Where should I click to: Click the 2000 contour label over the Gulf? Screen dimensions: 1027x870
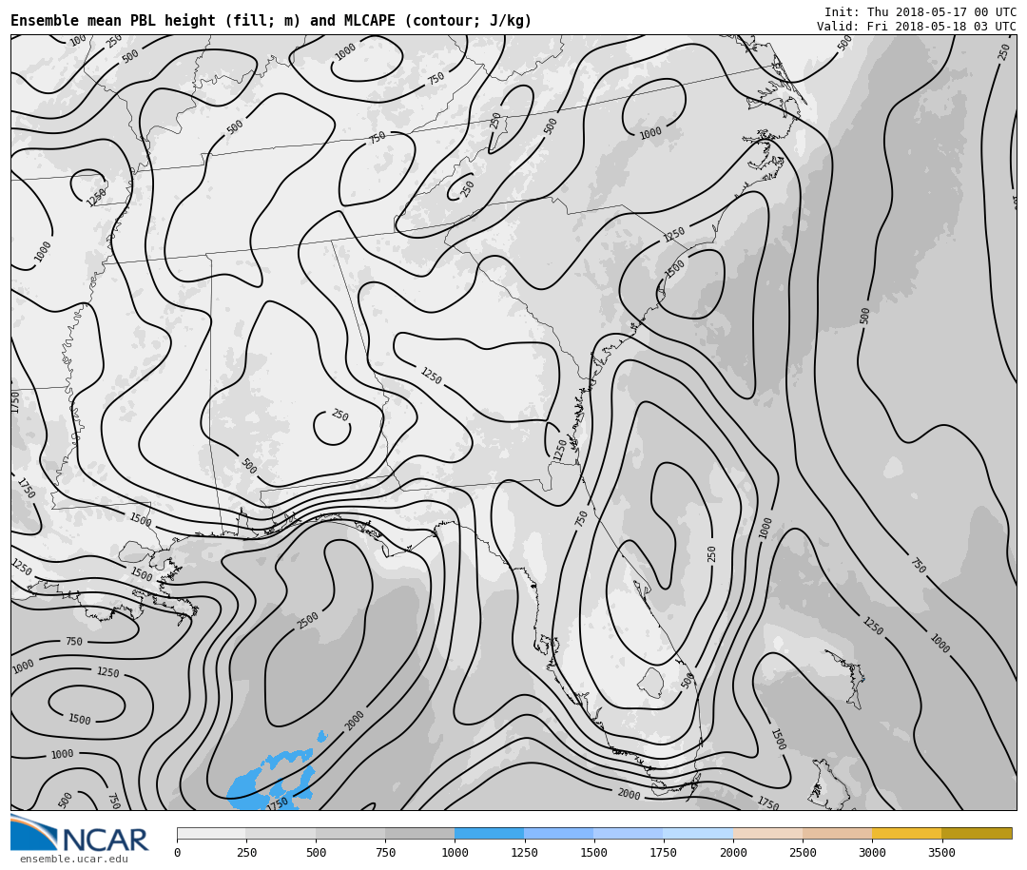(354, 722)
